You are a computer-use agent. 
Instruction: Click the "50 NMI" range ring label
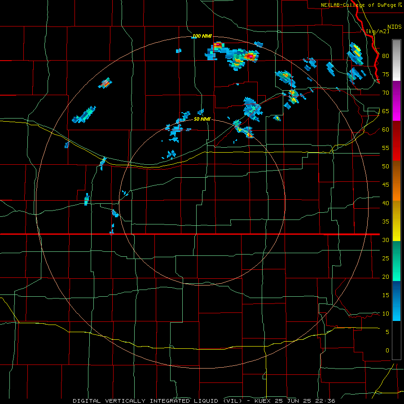point(202,119)
